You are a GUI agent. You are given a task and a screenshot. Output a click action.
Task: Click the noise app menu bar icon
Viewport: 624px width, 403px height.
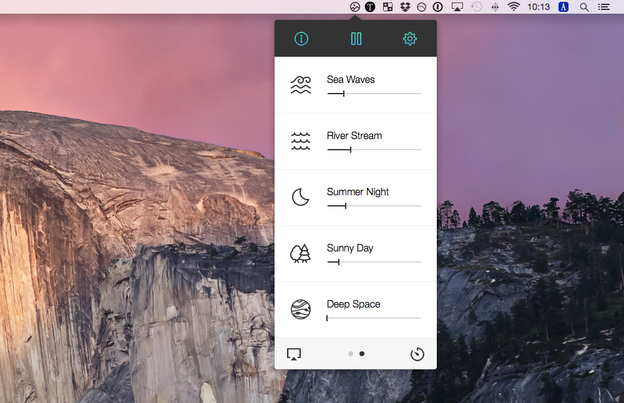pyautogui.click(x=355, y=7)
